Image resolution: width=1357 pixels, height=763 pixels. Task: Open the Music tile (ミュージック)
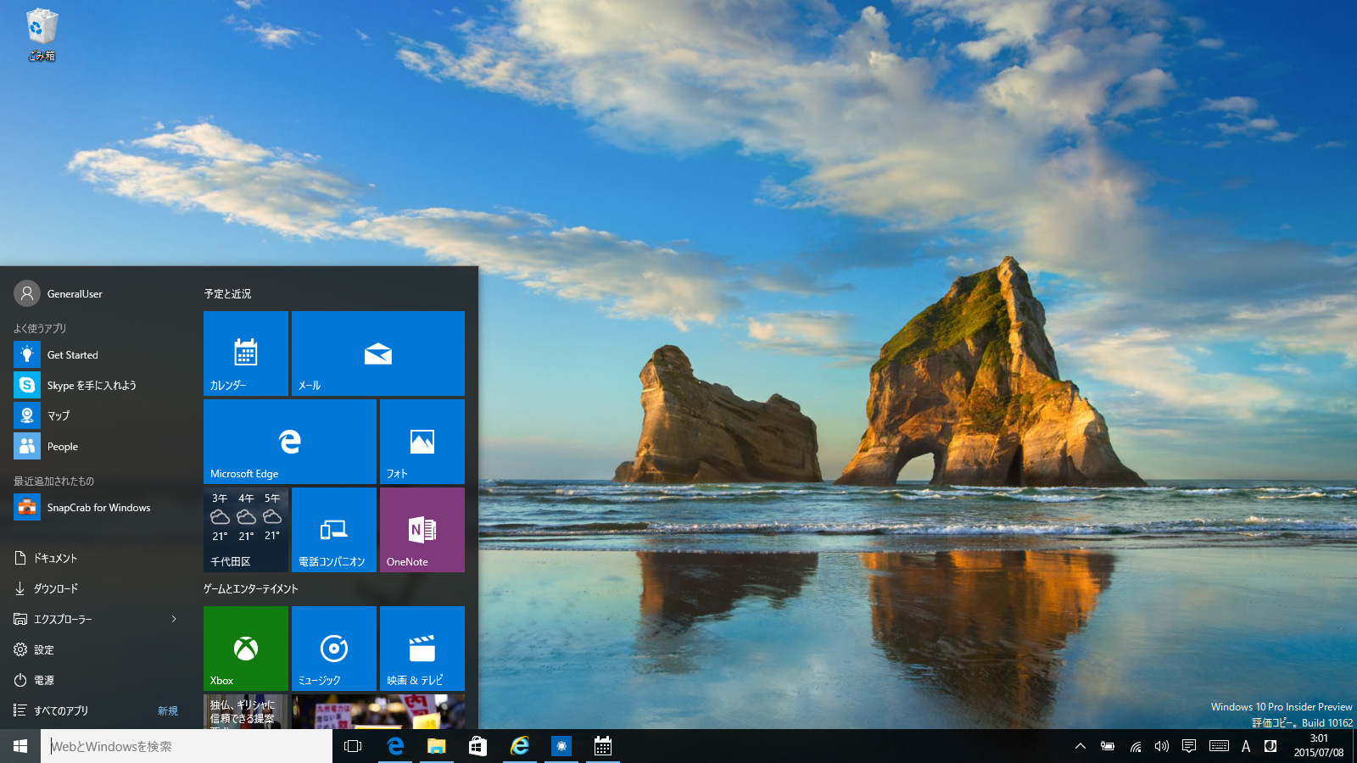(x=333, y=649)
